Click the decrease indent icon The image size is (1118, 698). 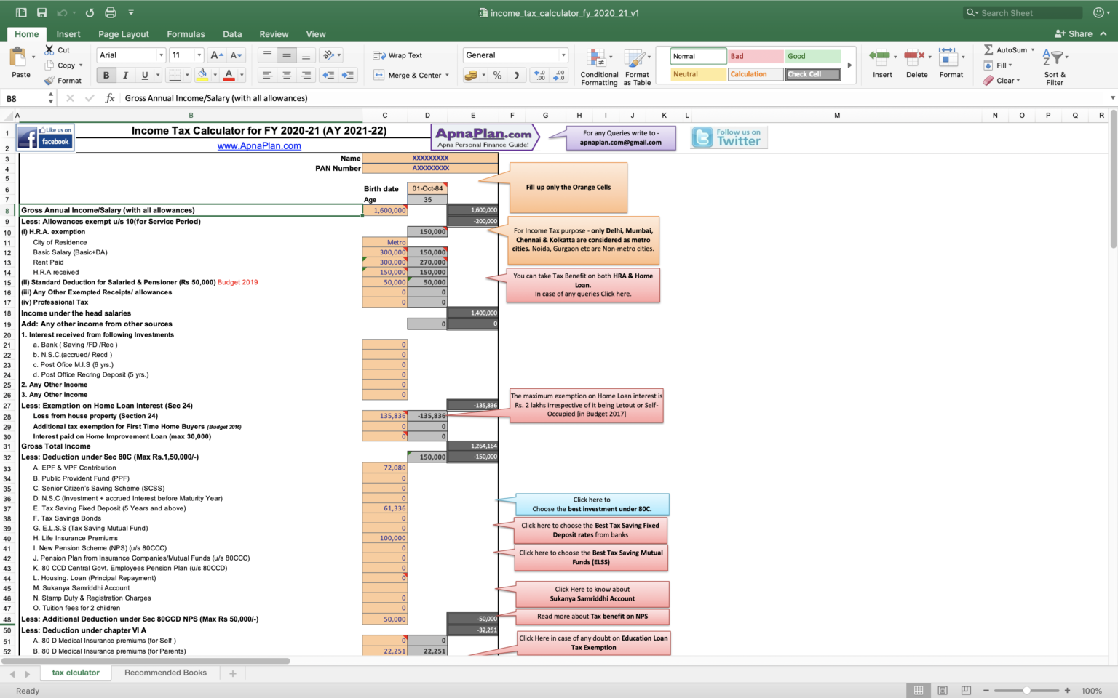pyautogui.click(x=328, y=75)
